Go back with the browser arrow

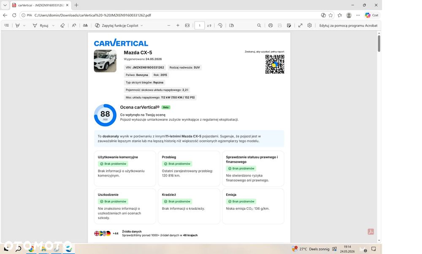coord(5,15)
